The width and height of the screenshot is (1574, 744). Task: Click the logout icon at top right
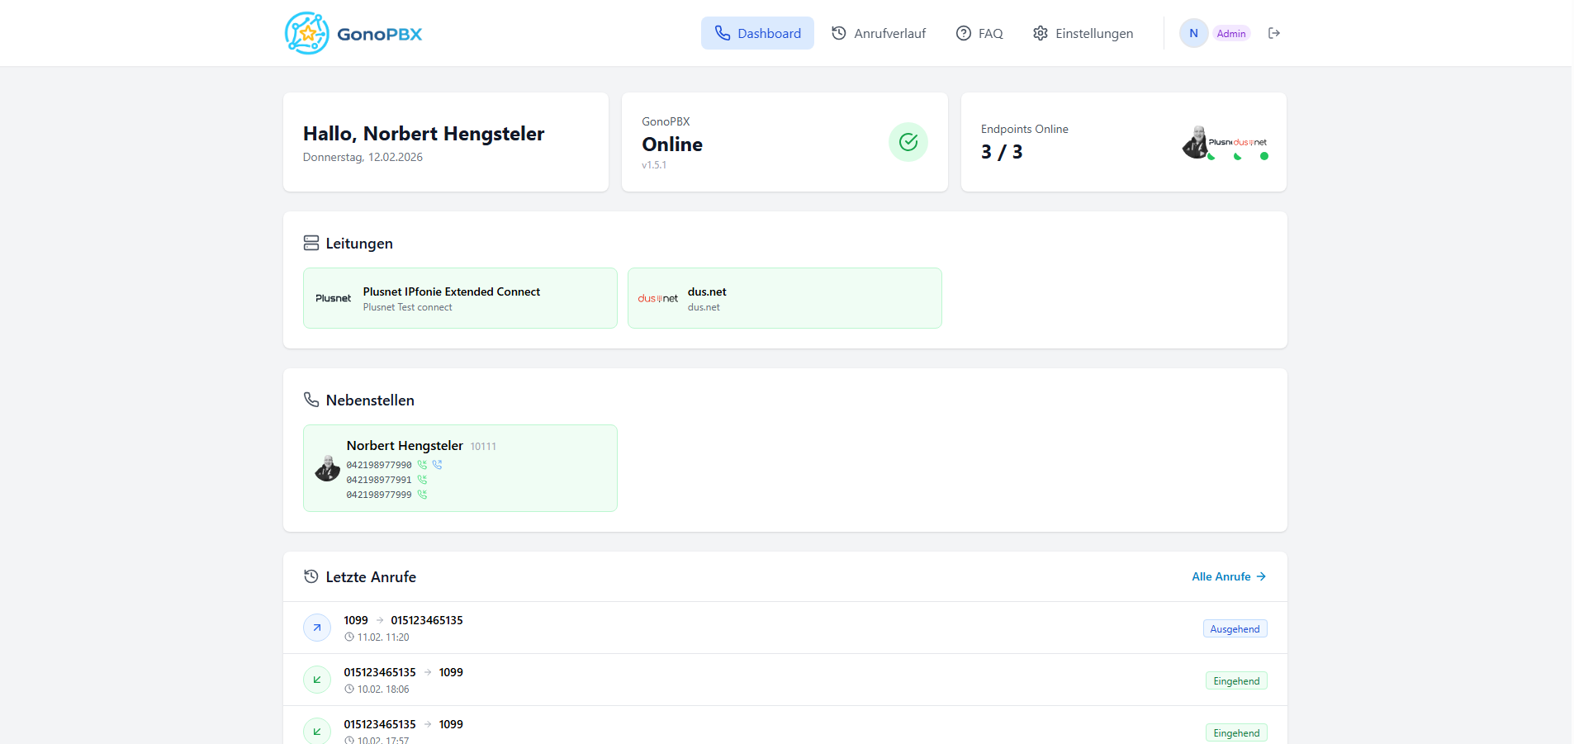coord(1274,32)
